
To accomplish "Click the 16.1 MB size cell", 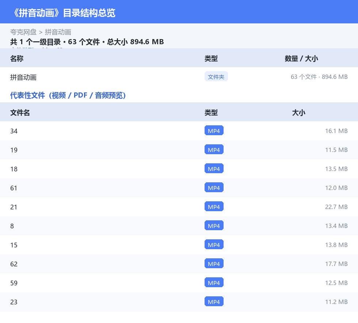I will point(336,131).
